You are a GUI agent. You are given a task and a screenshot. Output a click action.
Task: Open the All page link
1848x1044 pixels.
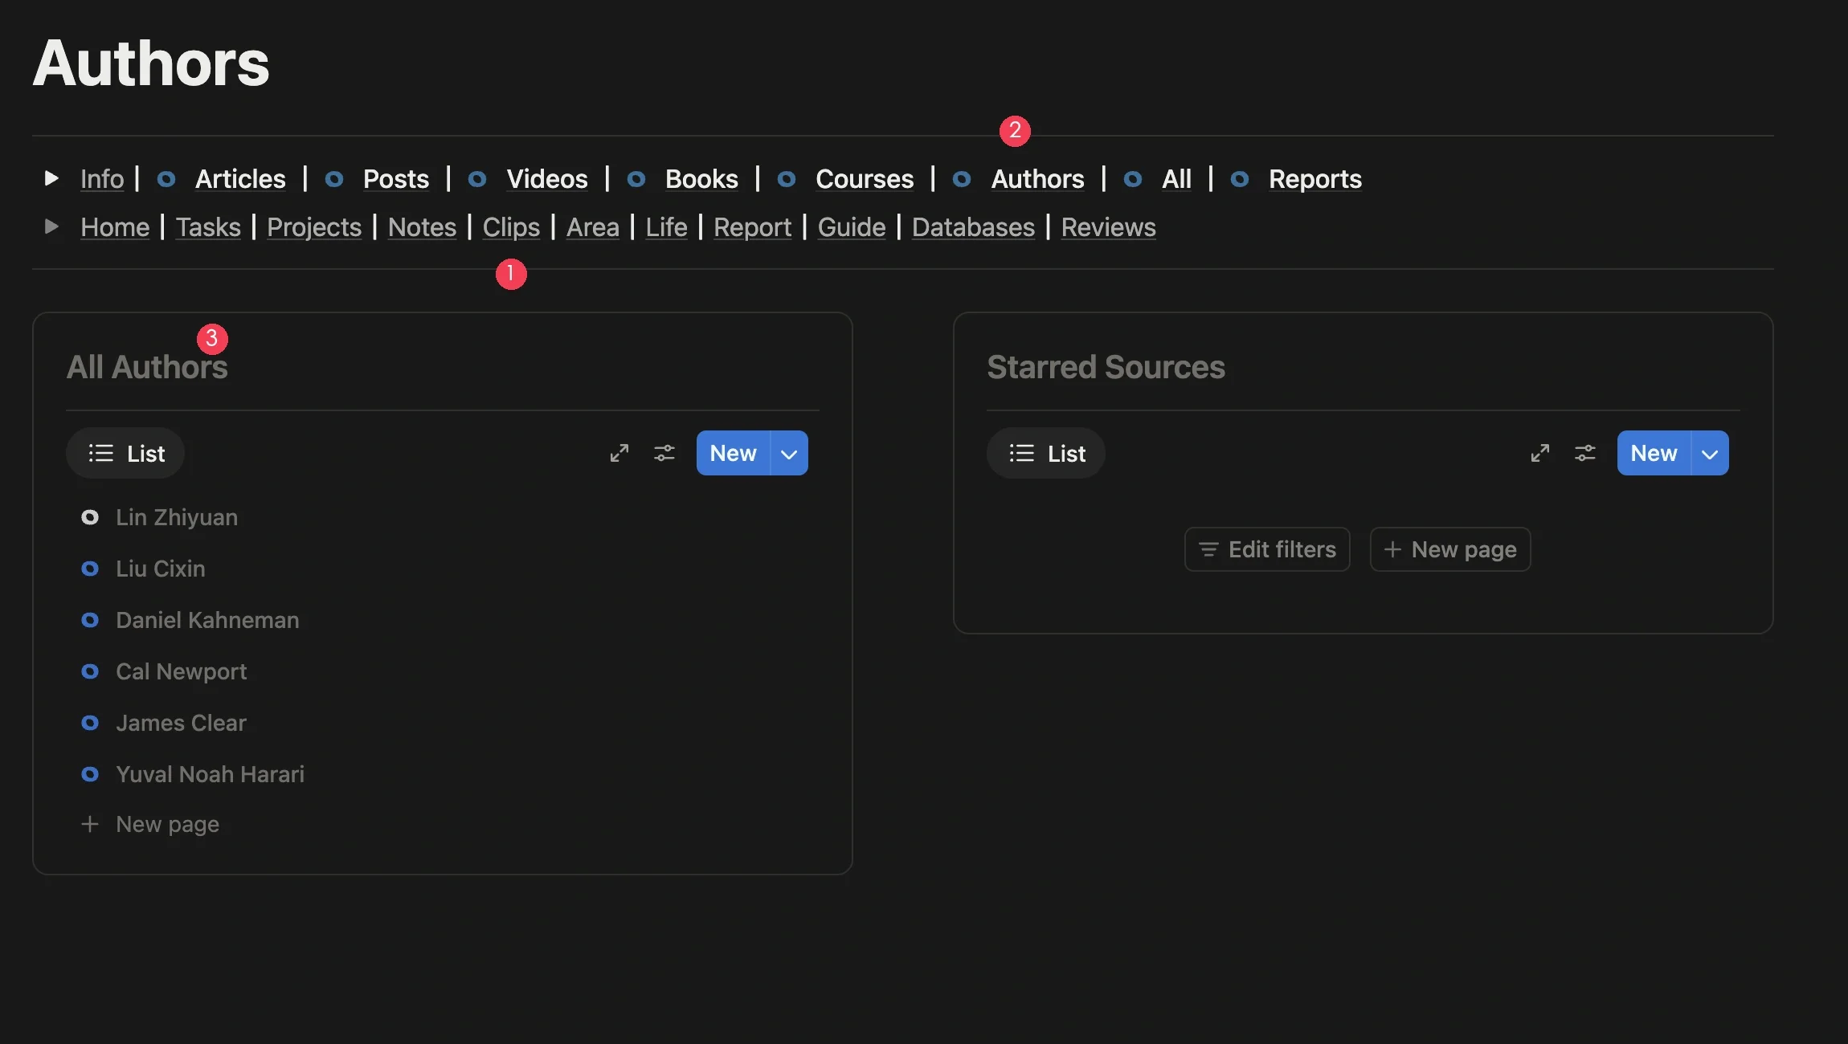point(1176,179)
